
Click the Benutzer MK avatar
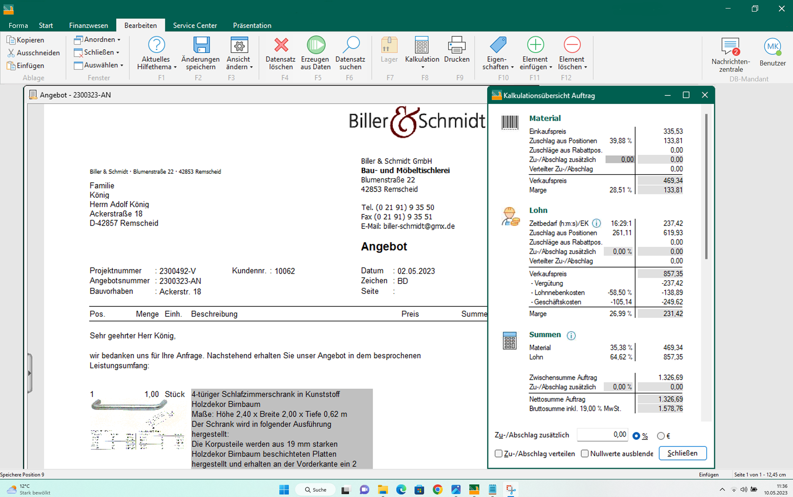(772, 46)
